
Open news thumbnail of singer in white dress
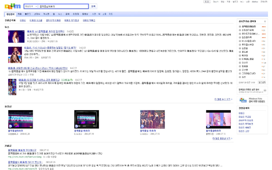(16, 36)
